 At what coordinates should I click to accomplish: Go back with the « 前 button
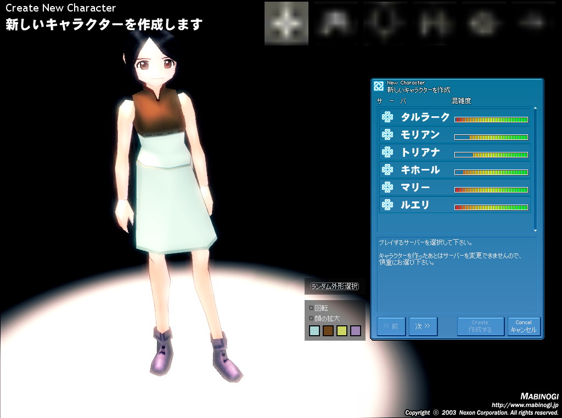(x=391, y=326)
